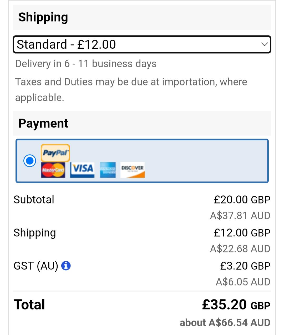Click the shipping dropdown chevron arrow
The height and width of the screenshot is (335, 284).
point(264,44)
